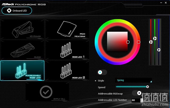The width and height of the screenshot is (170, 108).
Task: Click the Apply All checkmark button
Action: 46,92
